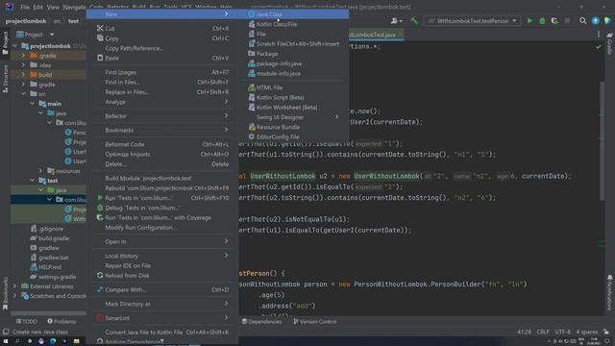Open Find in Files option
The width and height of the screenshot is (615, 346).
(x=162, y=82)
